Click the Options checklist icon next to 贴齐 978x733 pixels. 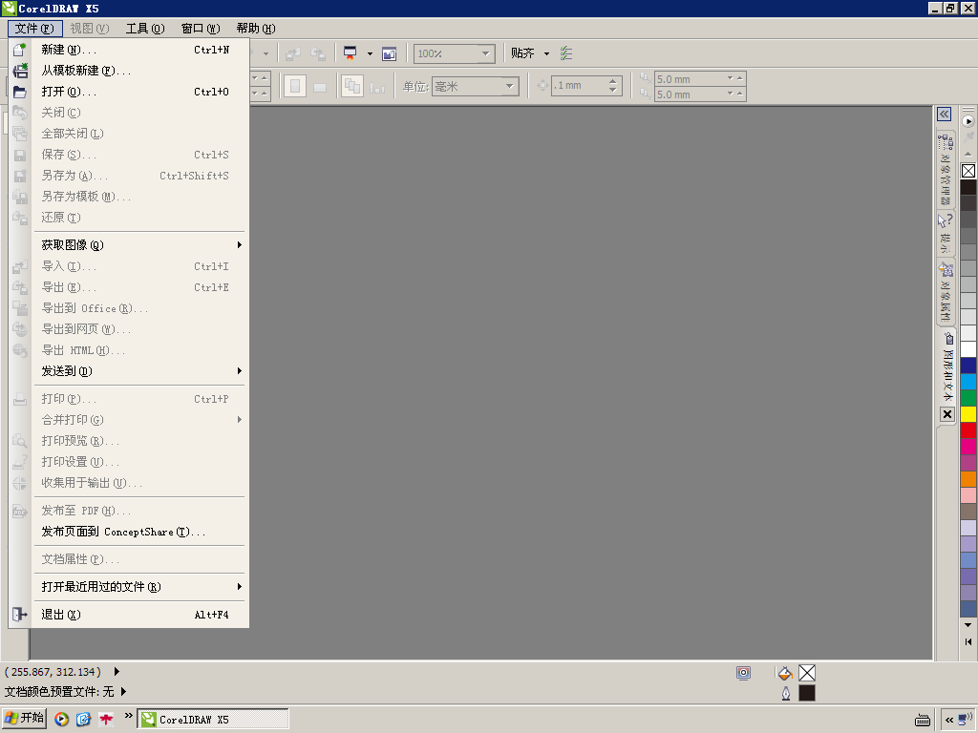pyautogui.click(x=566, y=53)
